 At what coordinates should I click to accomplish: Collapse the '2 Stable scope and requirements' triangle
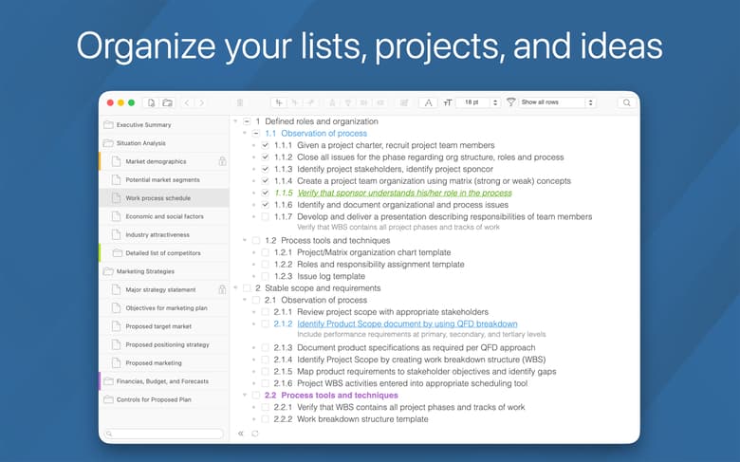(x=234, y=288)
